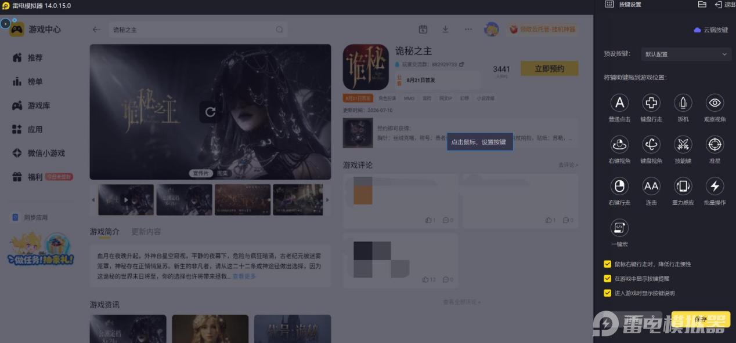
Task: Click 领取云托管-挂机神器 banner button
Action: point(542,30)
